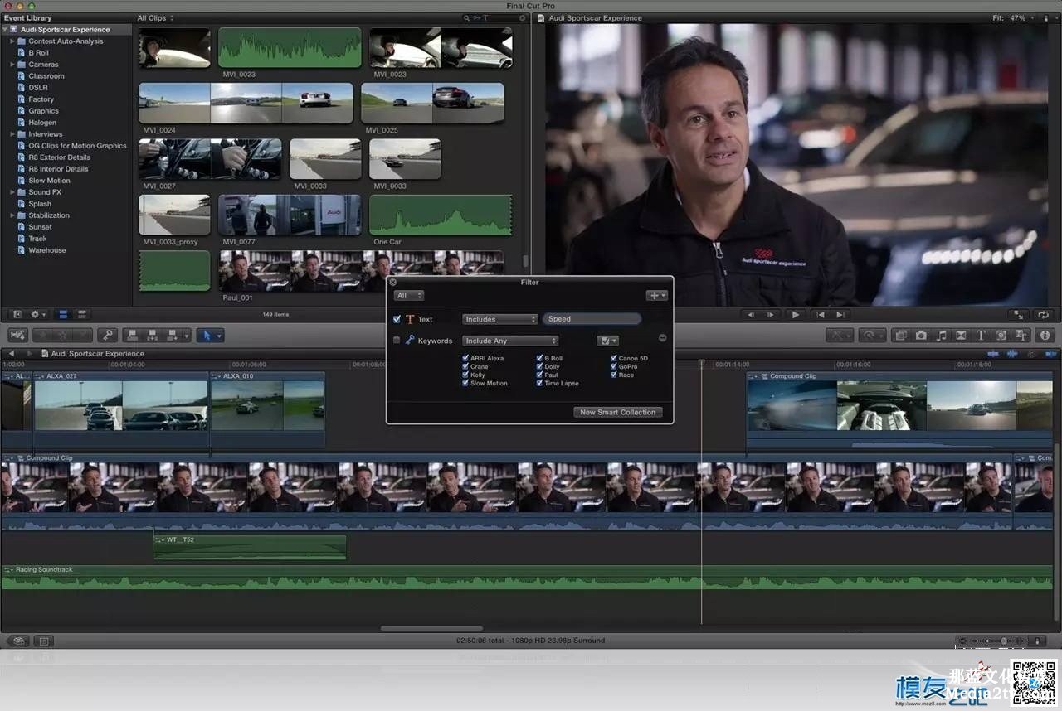Viewport: 1062px width, 711px height.
Task: Open the Photos browser camera icon
Action: (921, 336)
